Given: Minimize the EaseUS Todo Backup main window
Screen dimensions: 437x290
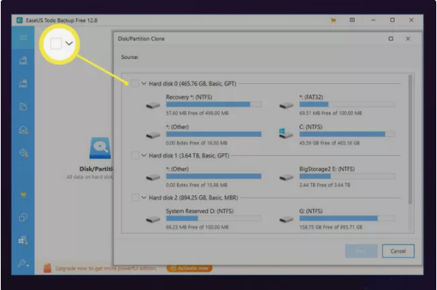Looking at the screenshot, I should (x=373, y=20).
